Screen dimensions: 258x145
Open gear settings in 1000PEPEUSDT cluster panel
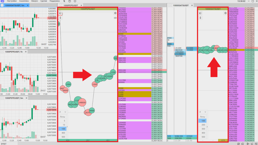[x=115, y=13]
